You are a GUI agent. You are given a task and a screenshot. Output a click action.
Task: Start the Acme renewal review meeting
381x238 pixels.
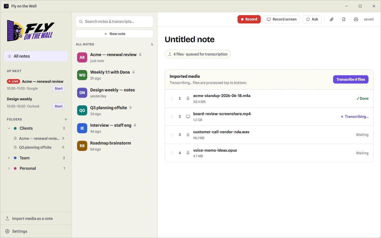(x=59, y=88)
